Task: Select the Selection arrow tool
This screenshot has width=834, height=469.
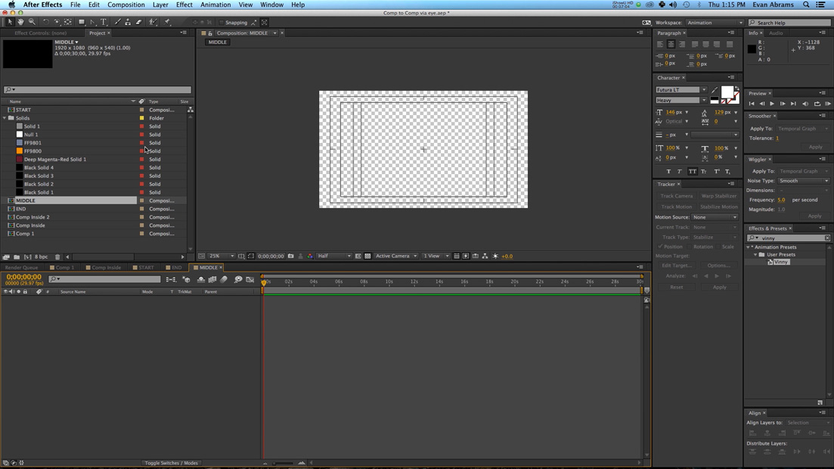Action: click(10, 23)
